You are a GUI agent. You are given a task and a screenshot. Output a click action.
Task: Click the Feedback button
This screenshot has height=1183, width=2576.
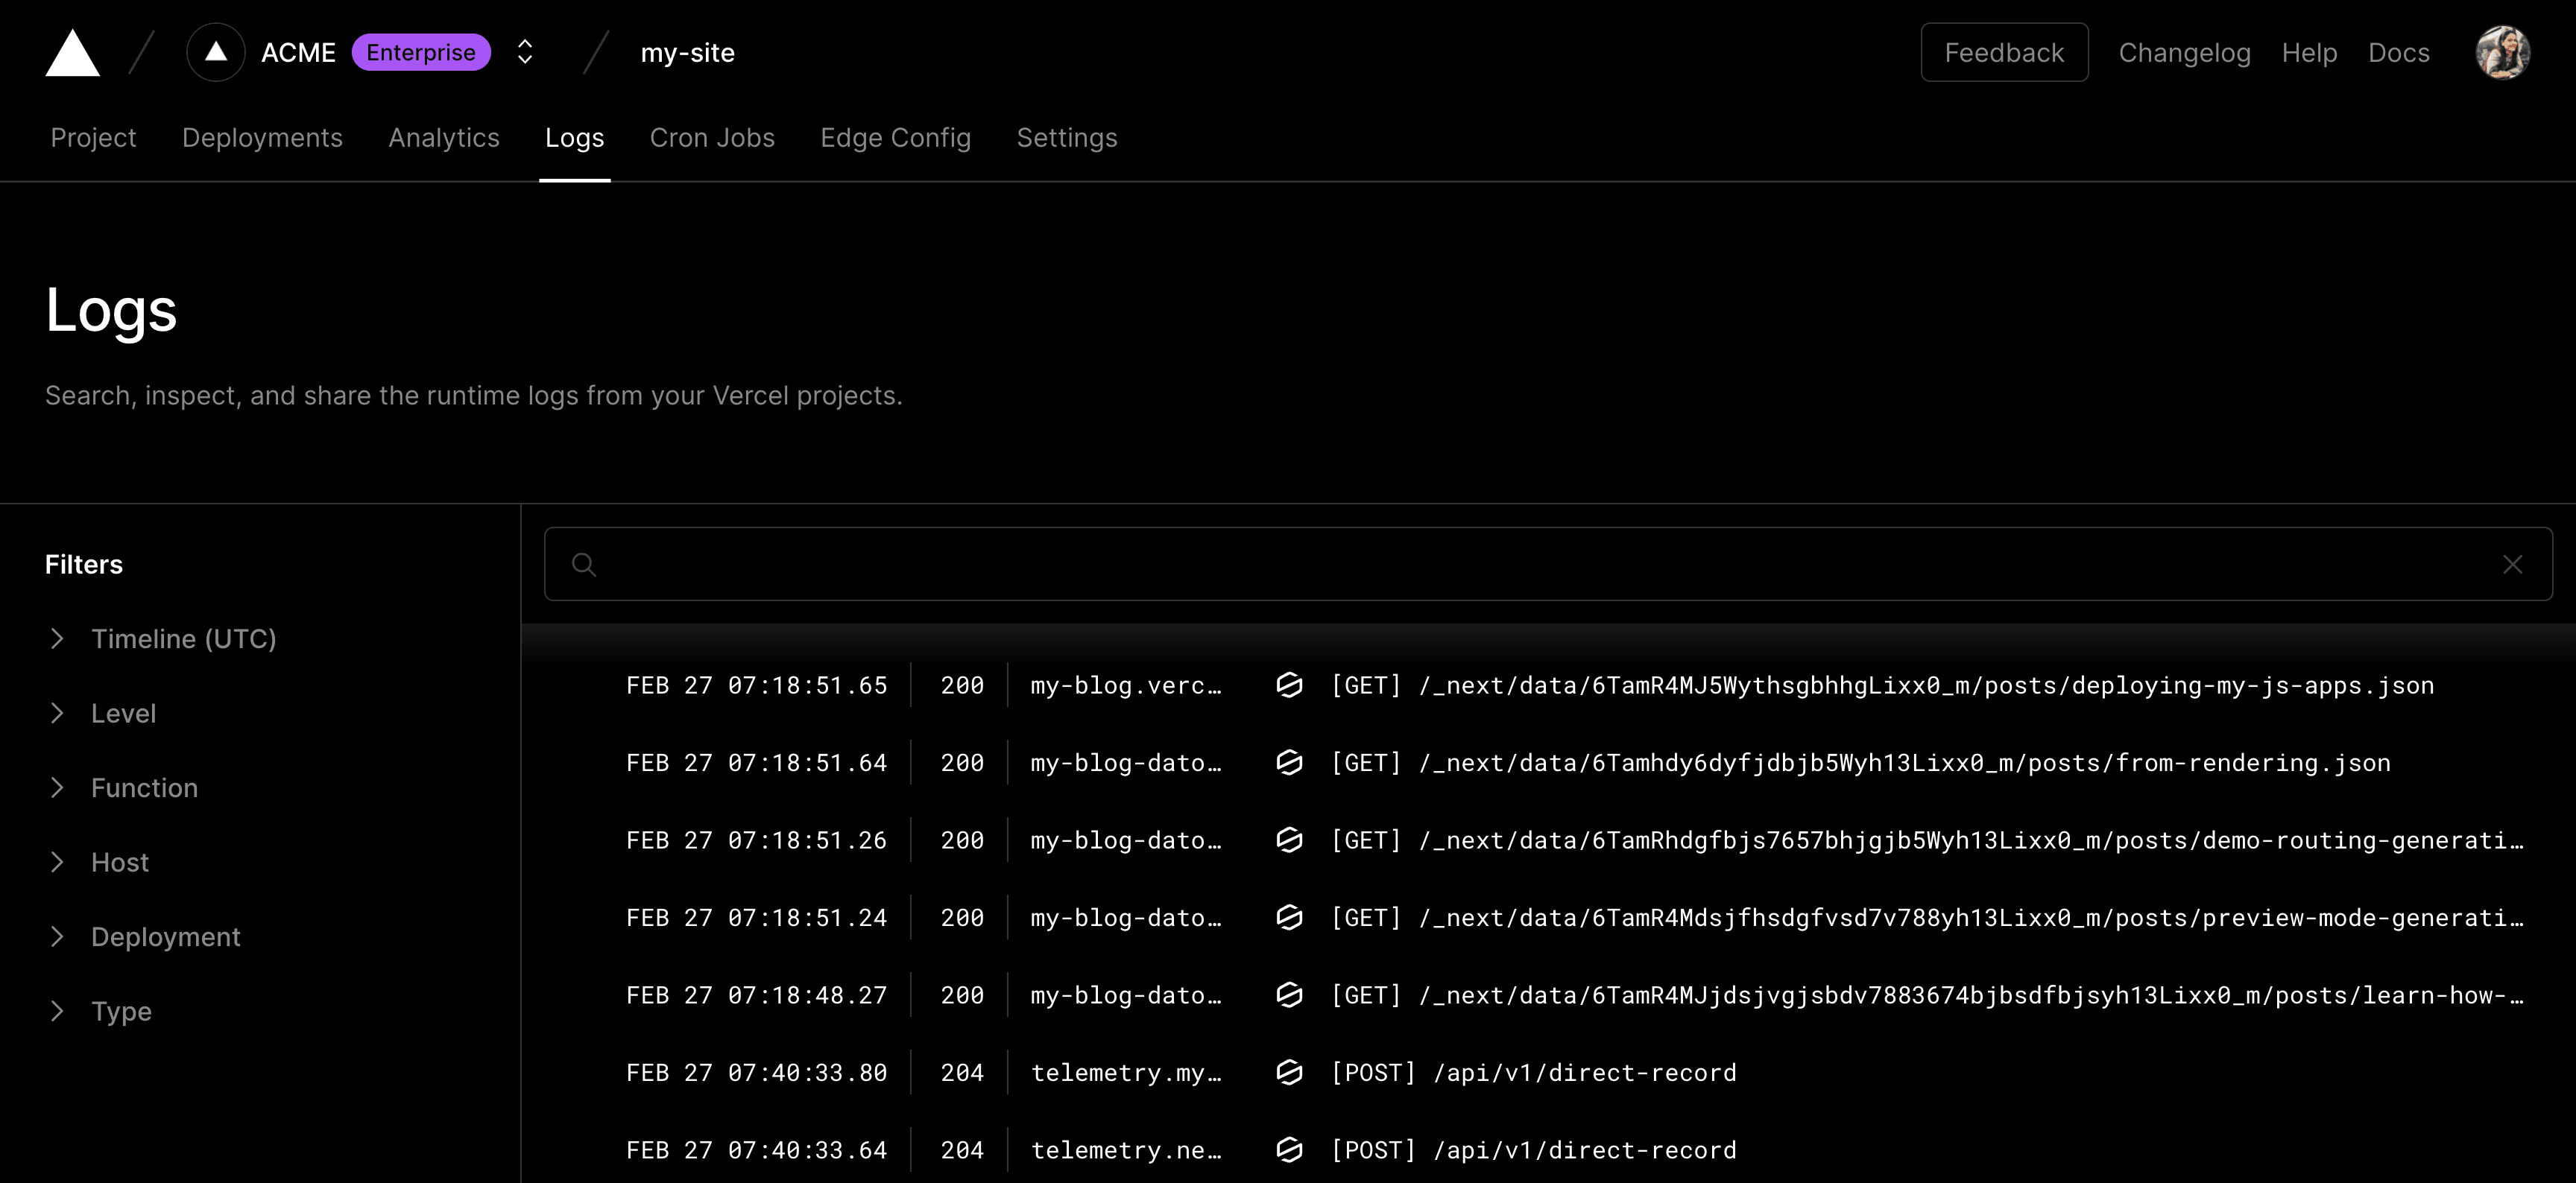2003,52
